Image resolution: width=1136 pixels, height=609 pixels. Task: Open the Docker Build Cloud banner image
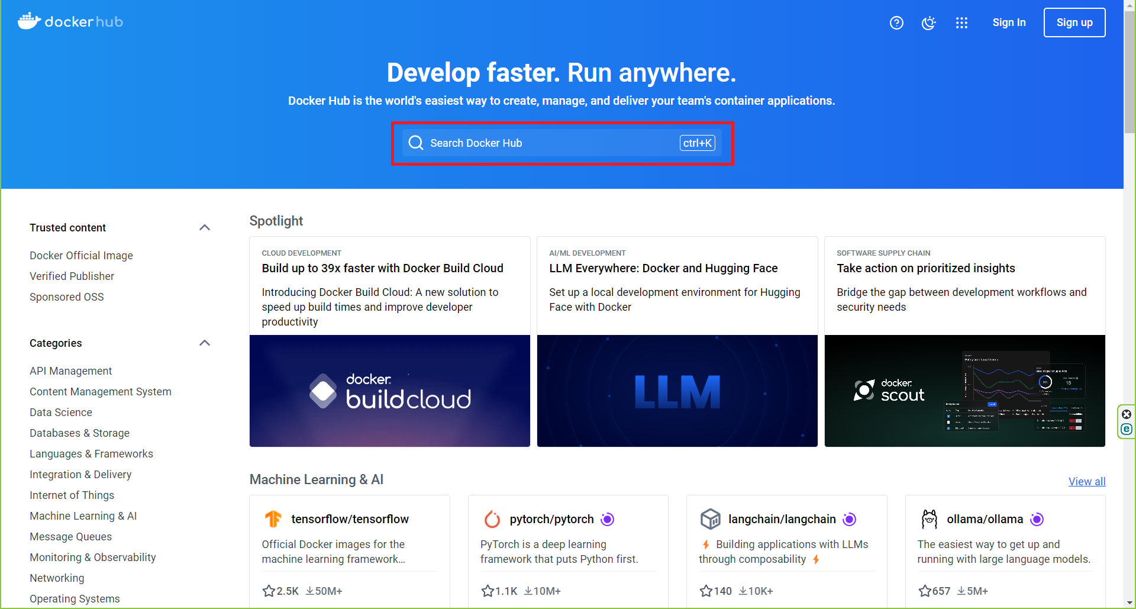pyautogui.click(x=389, y=391)
